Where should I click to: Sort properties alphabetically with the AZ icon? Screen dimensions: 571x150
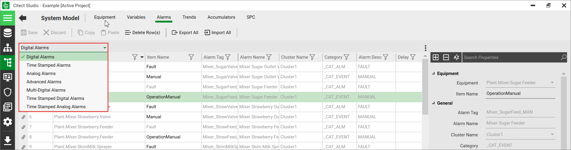(456, 57)
